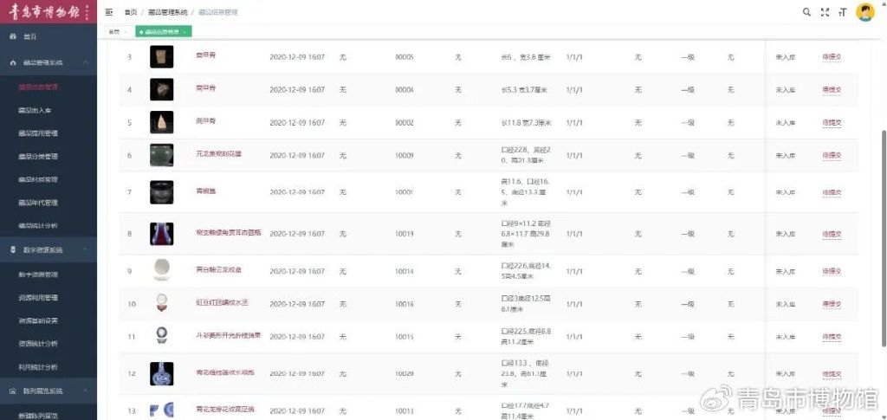Viewport: 887px width, 420px height.
Task: Click the 陈列展览系统 building icon in sidebar
Action: point(12,391)
